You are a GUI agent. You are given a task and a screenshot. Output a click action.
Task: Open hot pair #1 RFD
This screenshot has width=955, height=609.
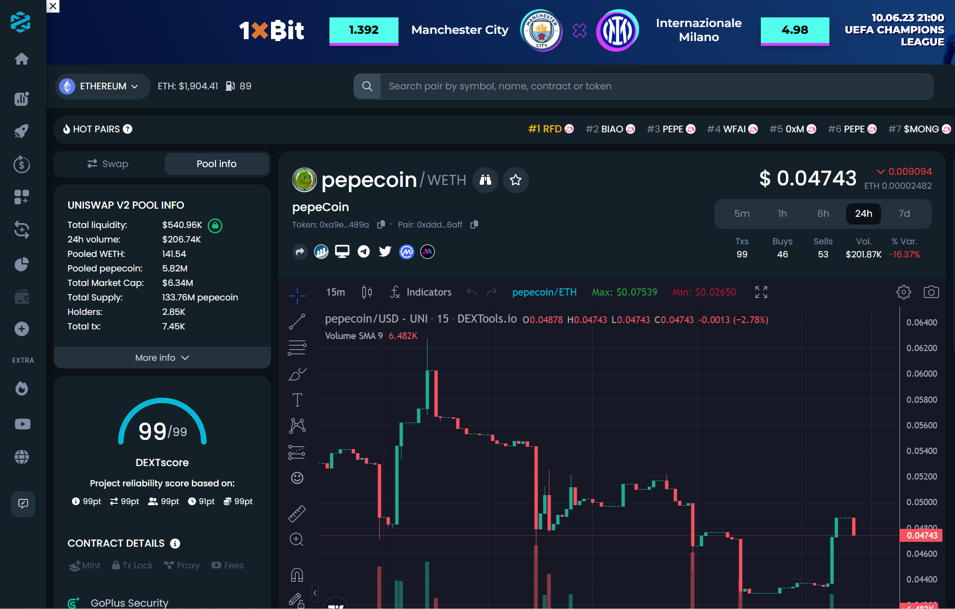[551, 129]
